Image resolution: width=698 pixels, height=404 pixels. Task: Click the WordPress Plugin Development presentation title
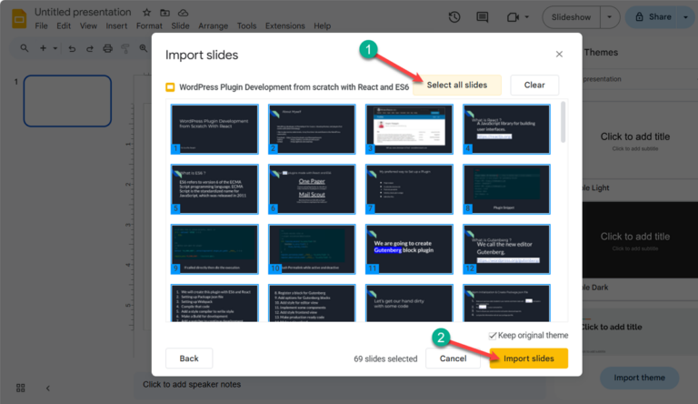[x=294, y=87]
